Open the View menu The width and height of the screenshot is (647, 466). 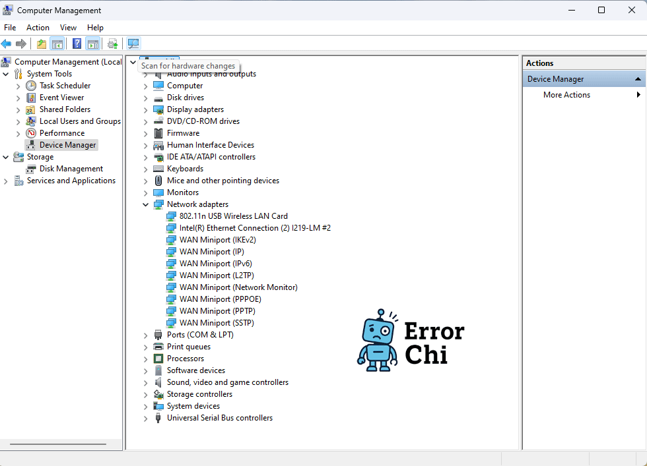pyautogui.click(x=68, y=28)
